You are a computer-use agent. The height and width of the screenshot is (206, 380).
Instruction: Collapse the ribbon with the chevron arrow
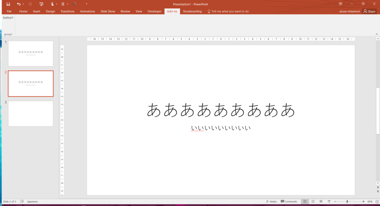(377, 34)
